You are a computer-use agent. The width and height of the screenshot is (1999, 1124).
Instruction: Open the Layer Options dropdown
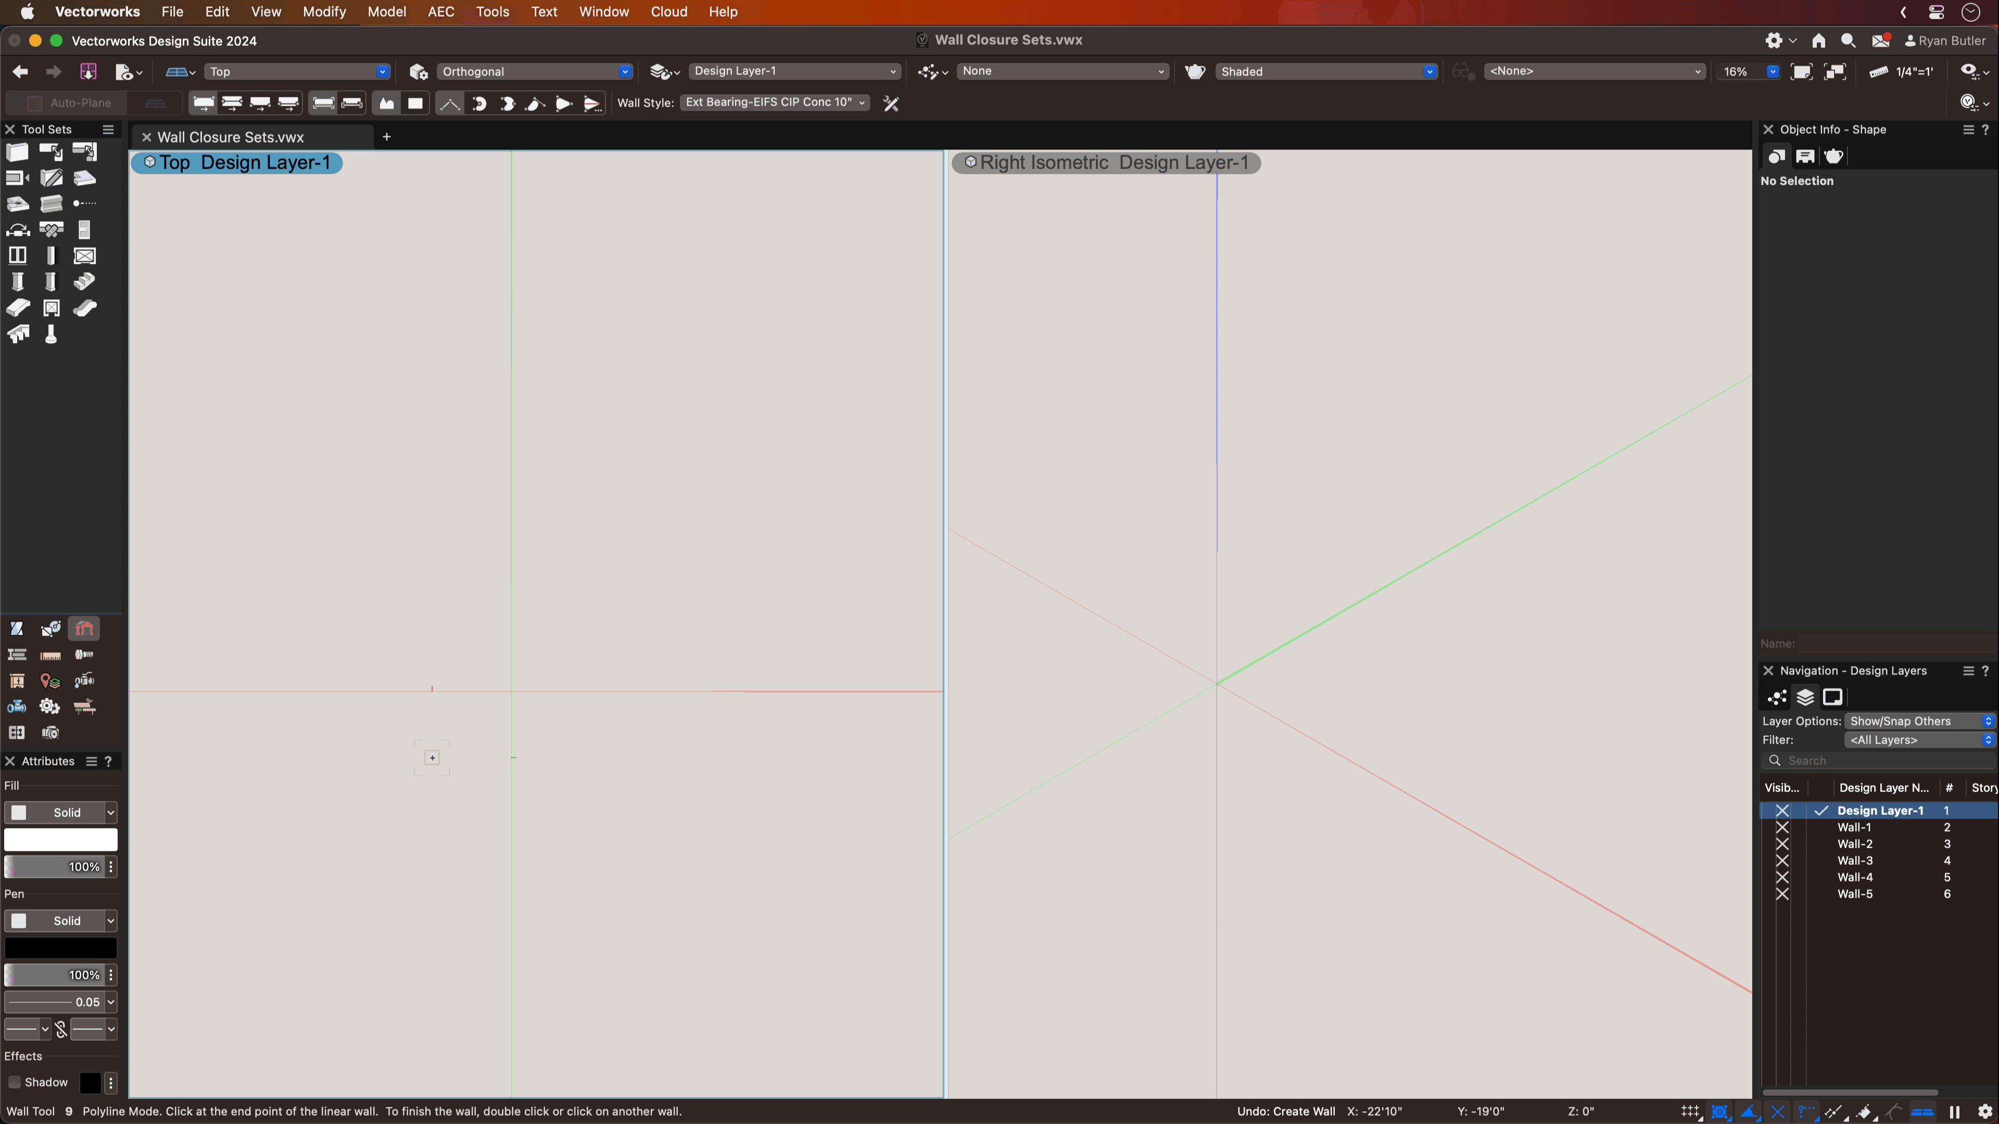(x=1919, y=721)
